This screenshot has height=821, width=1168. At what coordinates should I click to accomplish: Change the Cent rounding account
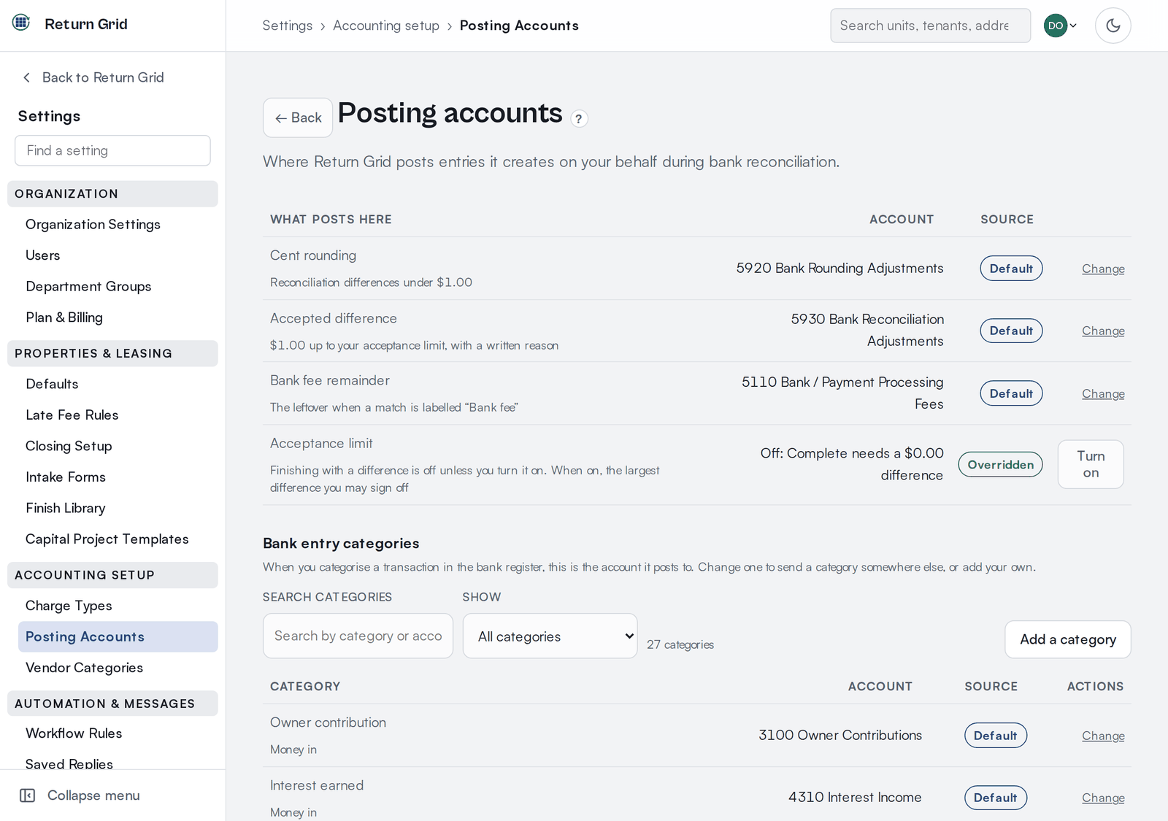(1103, 269)
